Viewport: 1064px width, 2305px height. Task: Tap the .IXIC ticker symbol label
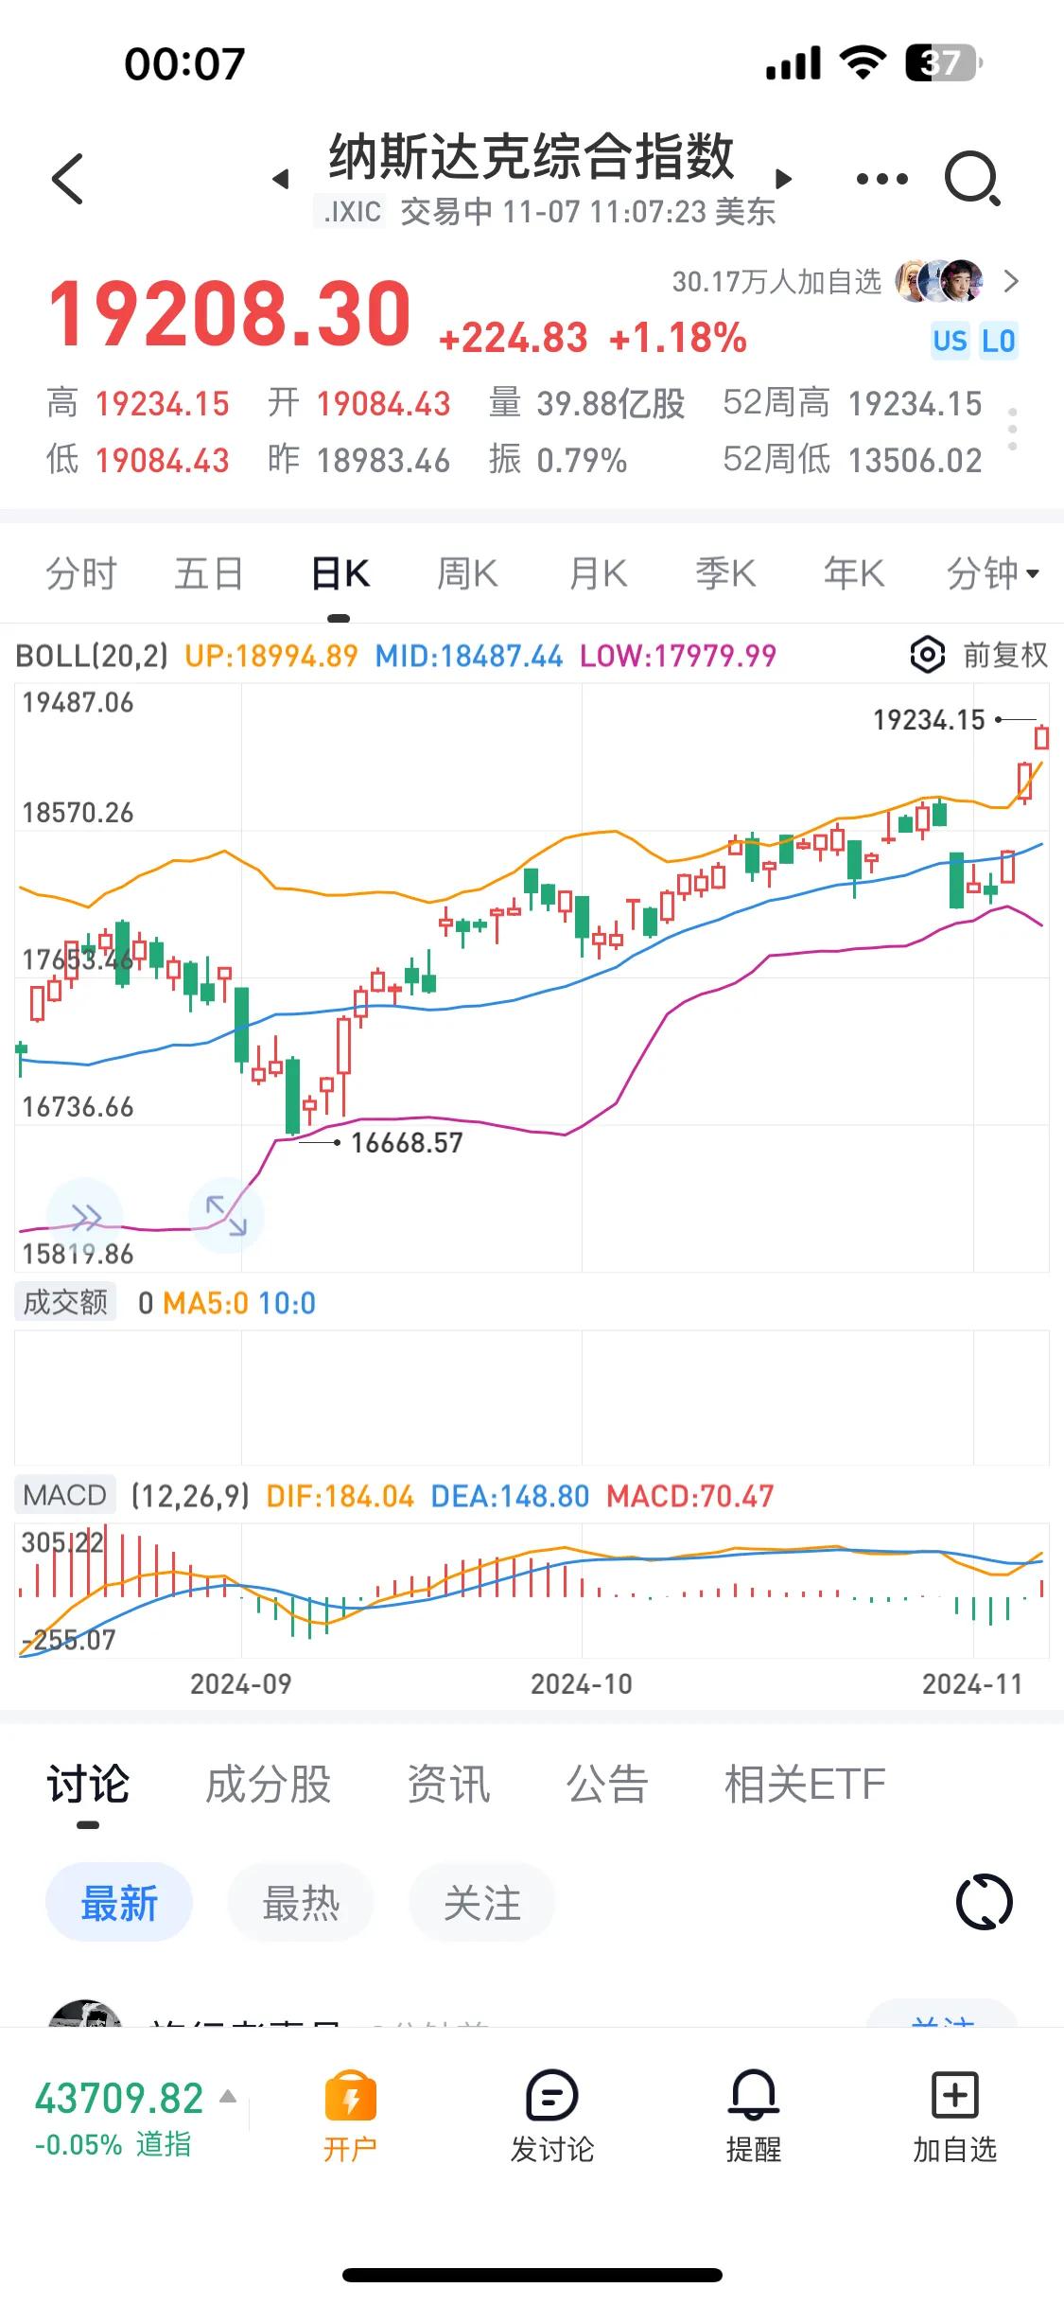pos(351,211)
